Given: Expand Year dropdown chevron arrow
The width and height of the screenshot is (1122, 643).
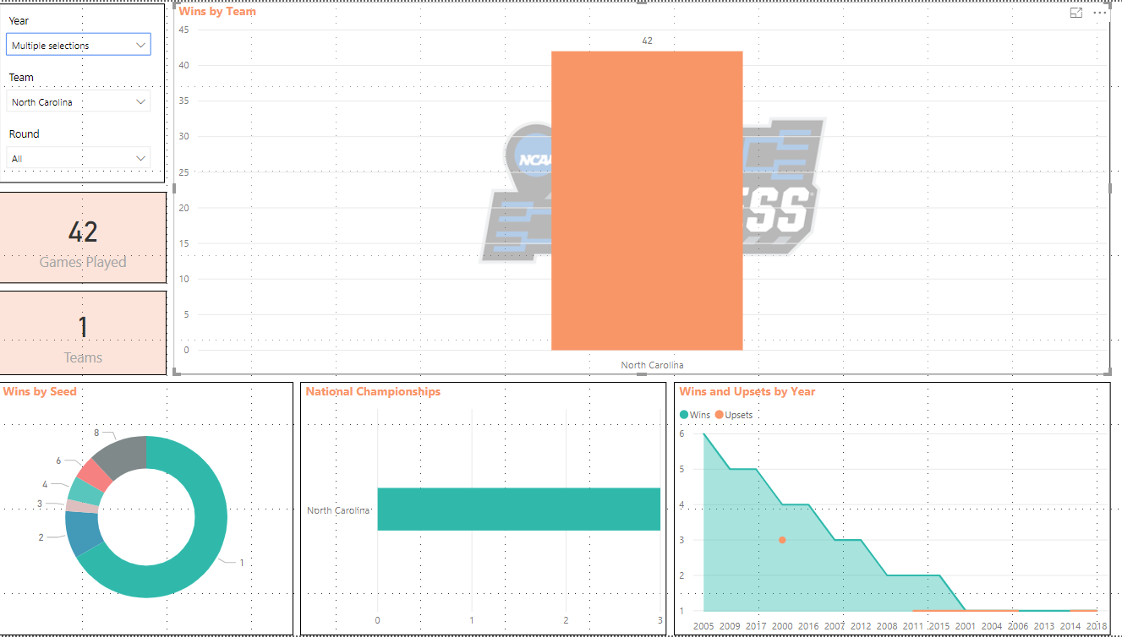Looking at the screenshot, I should click(140, 45).
